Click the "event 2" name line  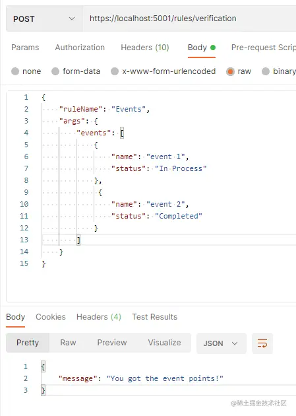150,204
